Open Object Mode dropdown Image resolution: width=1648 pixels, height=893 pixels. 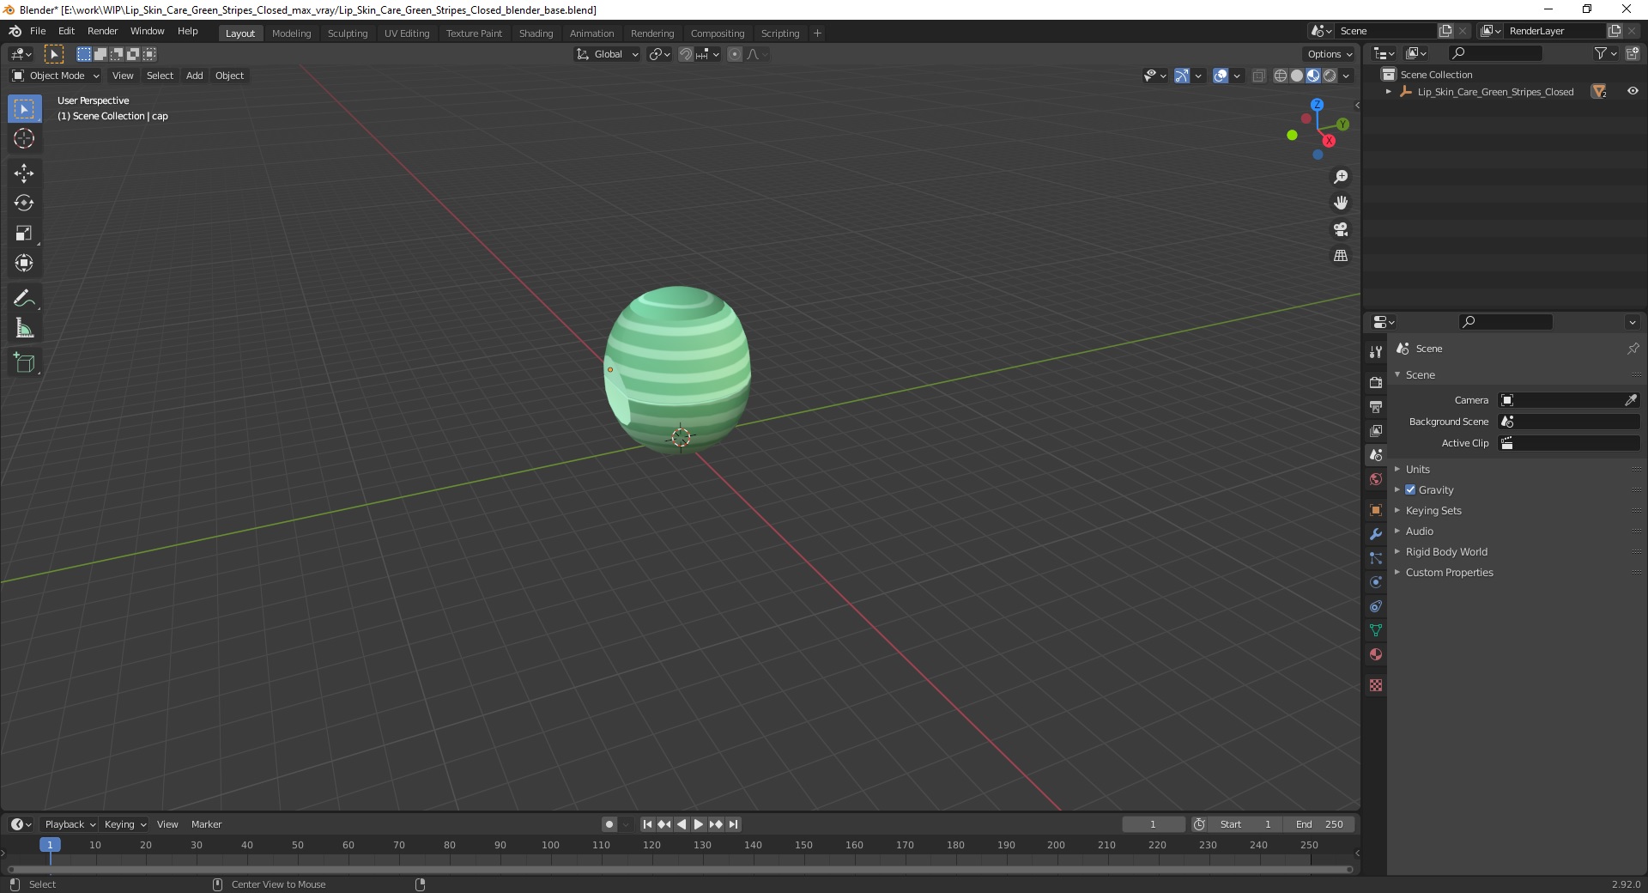coord(55,76)
